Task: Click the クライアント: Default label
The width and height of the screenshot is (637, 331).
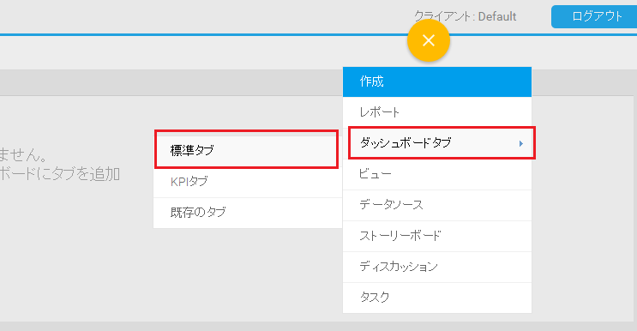Action: tap(466, 16)
